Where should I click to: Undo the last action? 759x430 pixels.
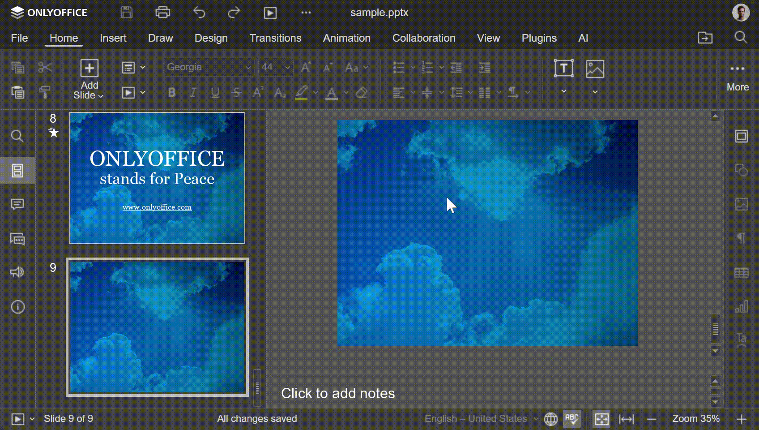199,13
